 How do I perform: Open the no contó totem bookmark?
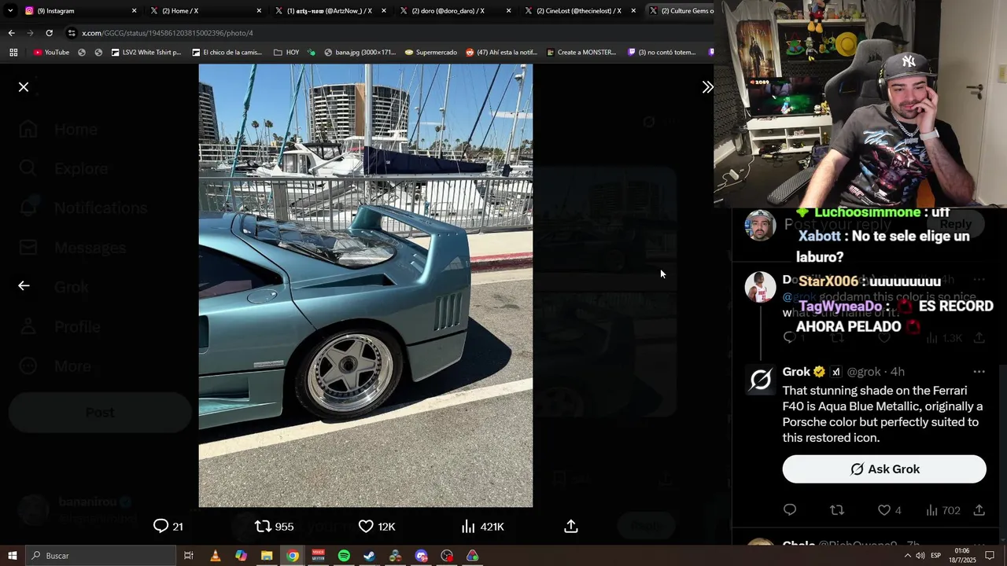click(662, 53)
